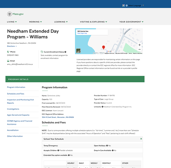Click Report a map error link
This screenshot has height=168, width=171.
(x=138, y=53)
